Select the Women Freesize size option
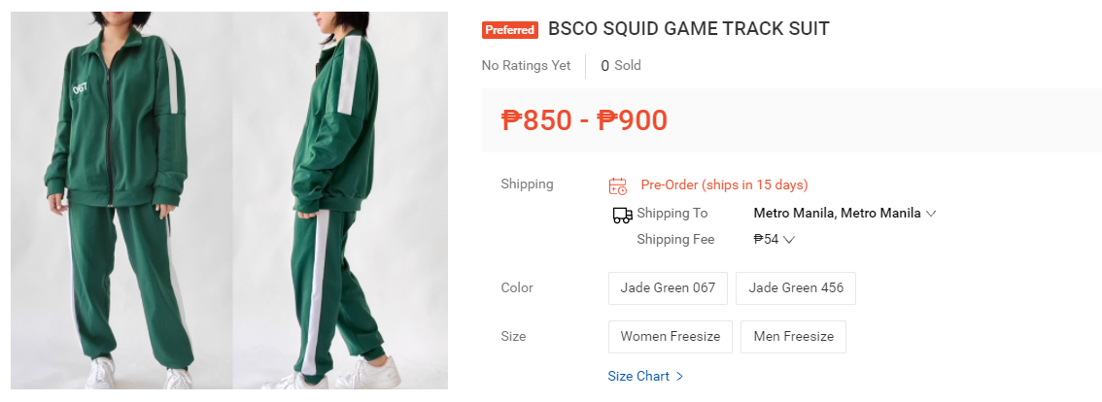Viewport: 1102px width, 402px height. click(x=670, y=337)
